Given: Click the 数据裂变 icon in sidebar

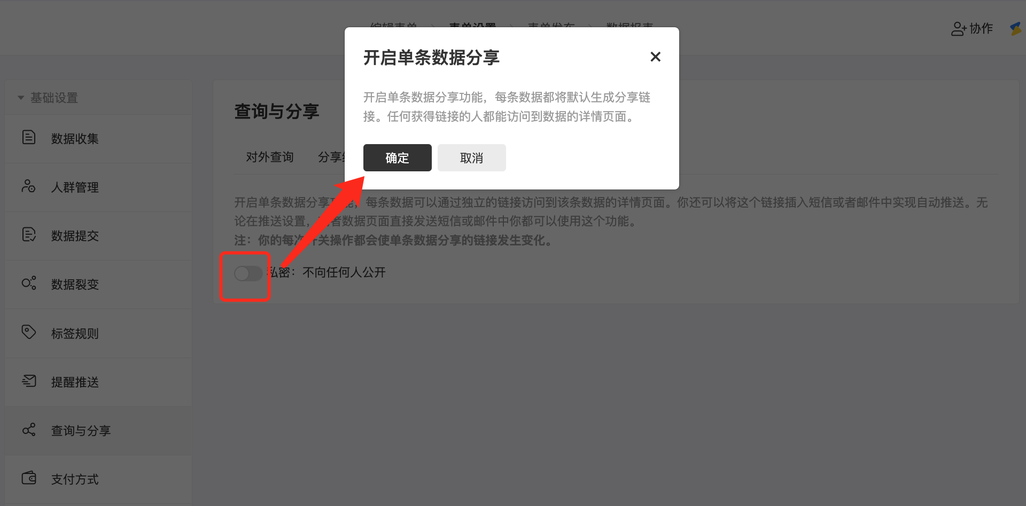Looking at the screenshot, I should 29,283.
